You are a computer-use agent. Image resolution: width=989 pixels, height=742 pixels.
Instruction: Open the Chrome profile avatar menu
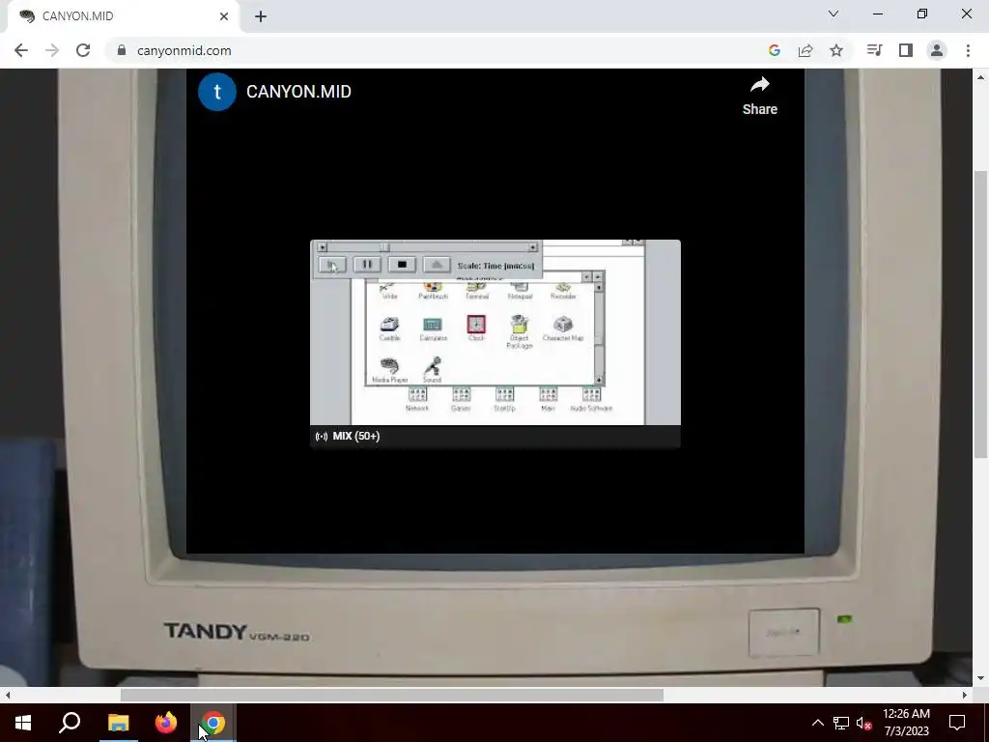[x=937, y=50]
